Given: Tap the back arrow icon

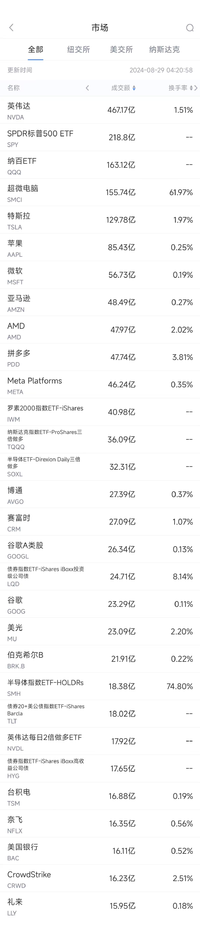Looking at the screenshot, I should [x=11, y=27].
